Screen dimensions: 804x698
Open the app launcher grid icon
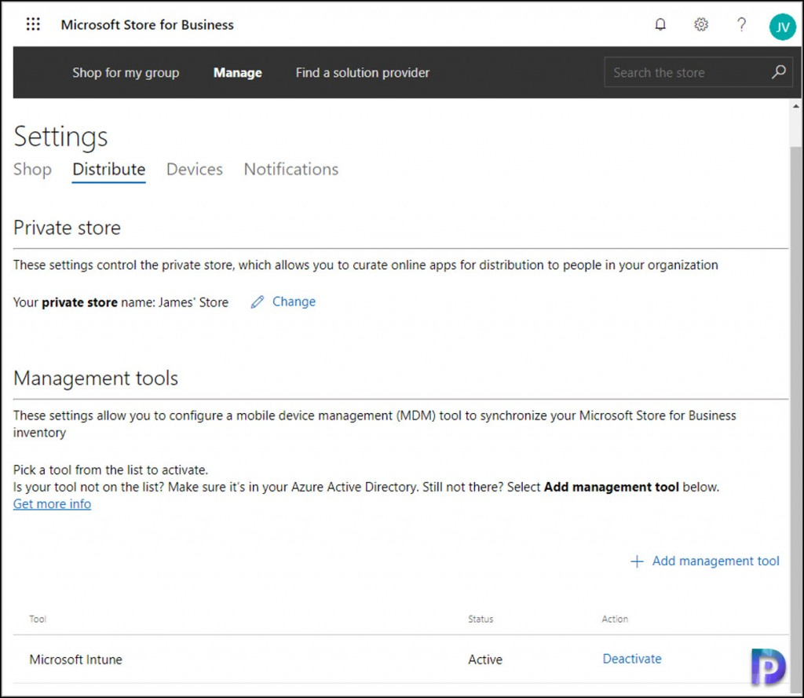coord(33,24)
